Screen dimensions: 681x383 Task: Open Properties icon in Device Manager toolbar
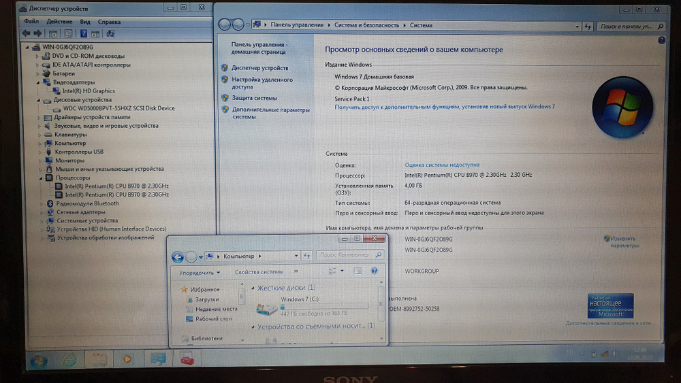pos(68,33)
